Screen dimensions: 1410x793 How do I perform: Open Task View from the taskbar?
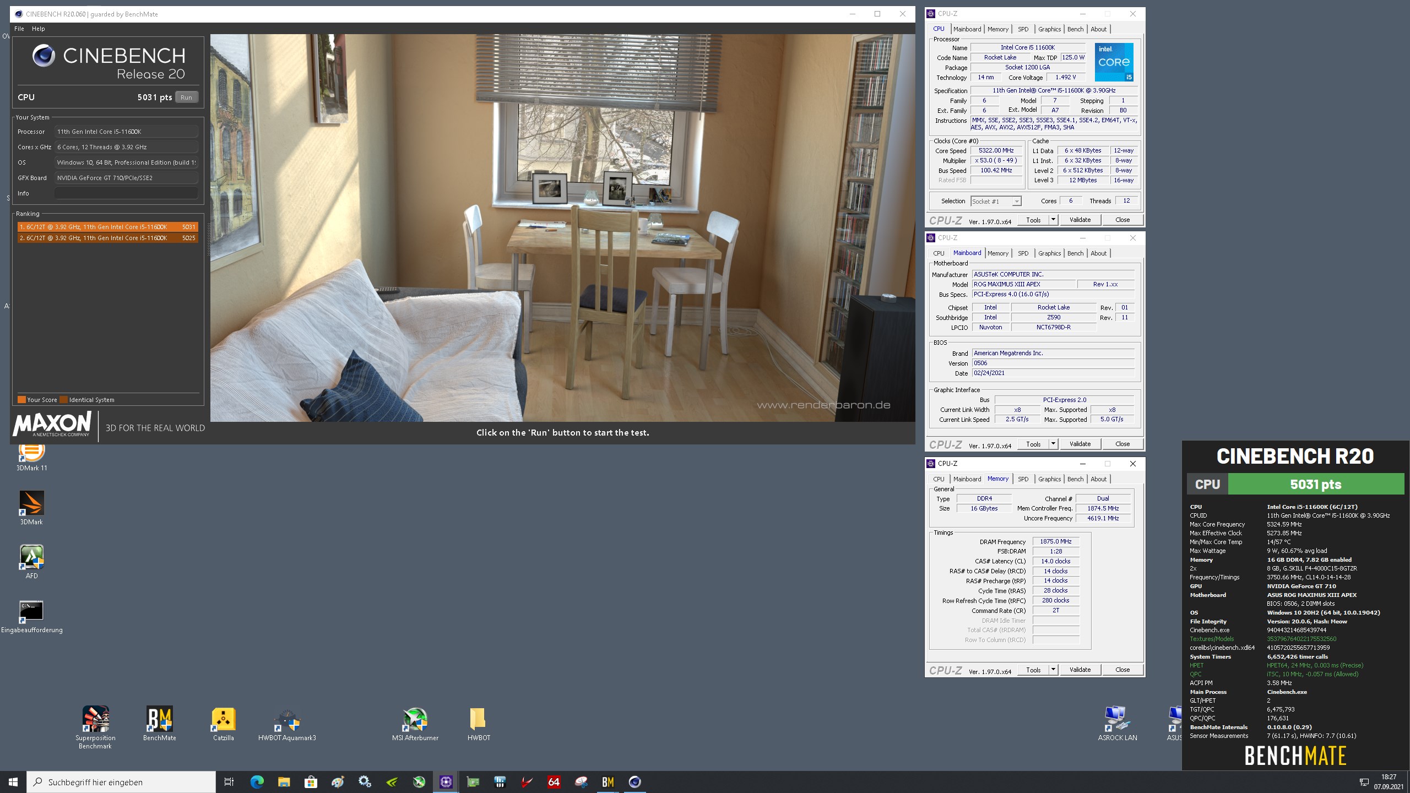[229, 782]
